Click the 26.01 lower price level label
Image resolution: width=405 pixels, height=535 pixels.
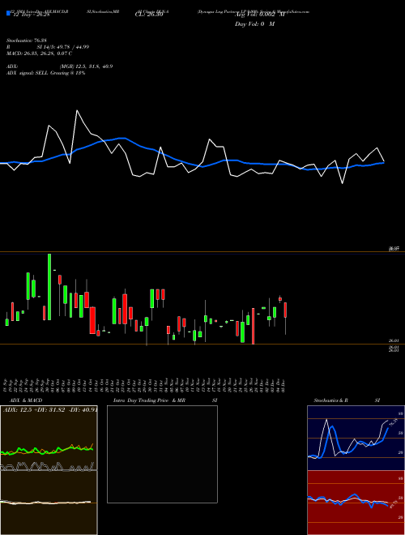pos(394,340)
